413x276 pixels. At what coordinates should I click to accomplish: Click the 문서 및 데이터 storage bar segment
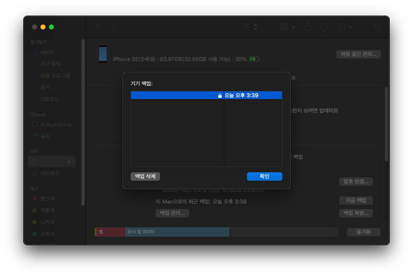coord(177,232)
